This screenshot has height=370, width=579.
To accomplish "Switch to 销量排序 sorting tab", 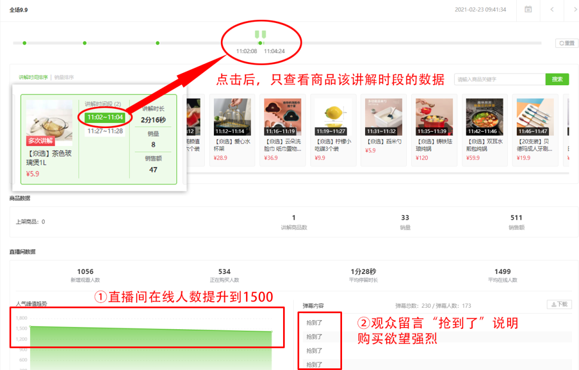I will [64, 77].
